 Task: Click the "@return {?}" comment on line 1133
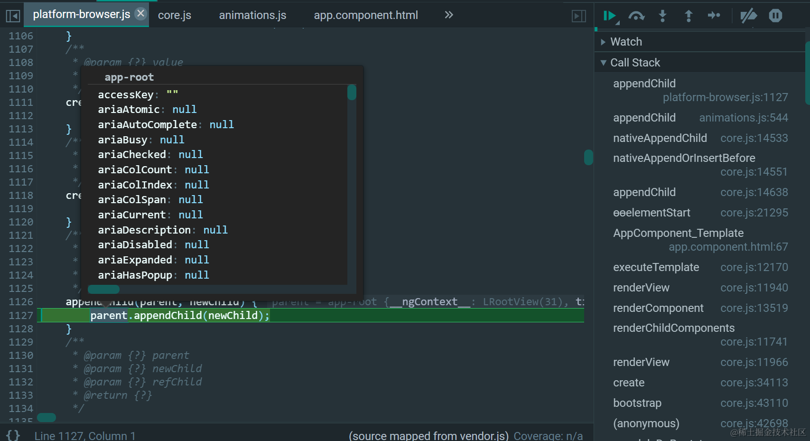pos(112,395)
